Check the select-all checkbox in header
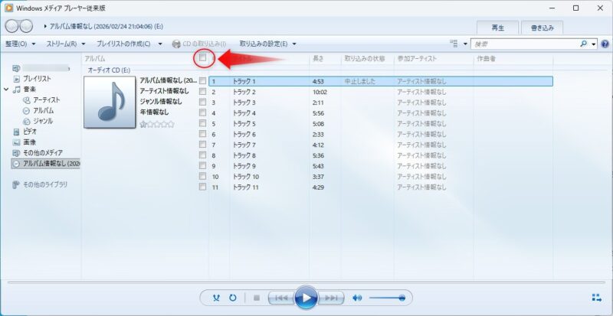 click(203, 58)
